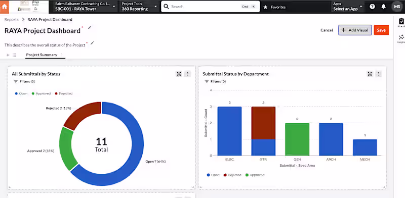Edit the dashboard description pencil icon
This screenshot has height=198, width=405.
[x=92, y=43]
